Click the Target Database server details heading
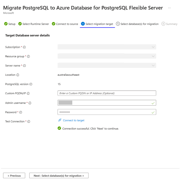Image resolution: width=186 pixels, height=180 pixels. pyautogui.click(x=27, y=35)
